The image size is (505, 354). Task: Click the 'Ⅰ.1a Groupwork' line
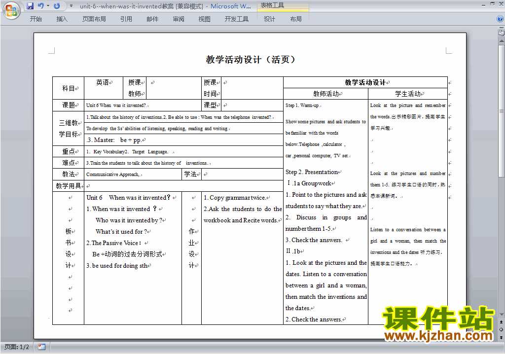click(311, 183)
